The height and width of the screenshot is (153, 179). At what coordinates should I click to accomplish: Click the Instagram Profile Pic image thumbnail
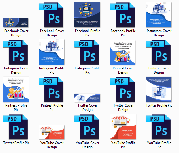coord(52,52)
